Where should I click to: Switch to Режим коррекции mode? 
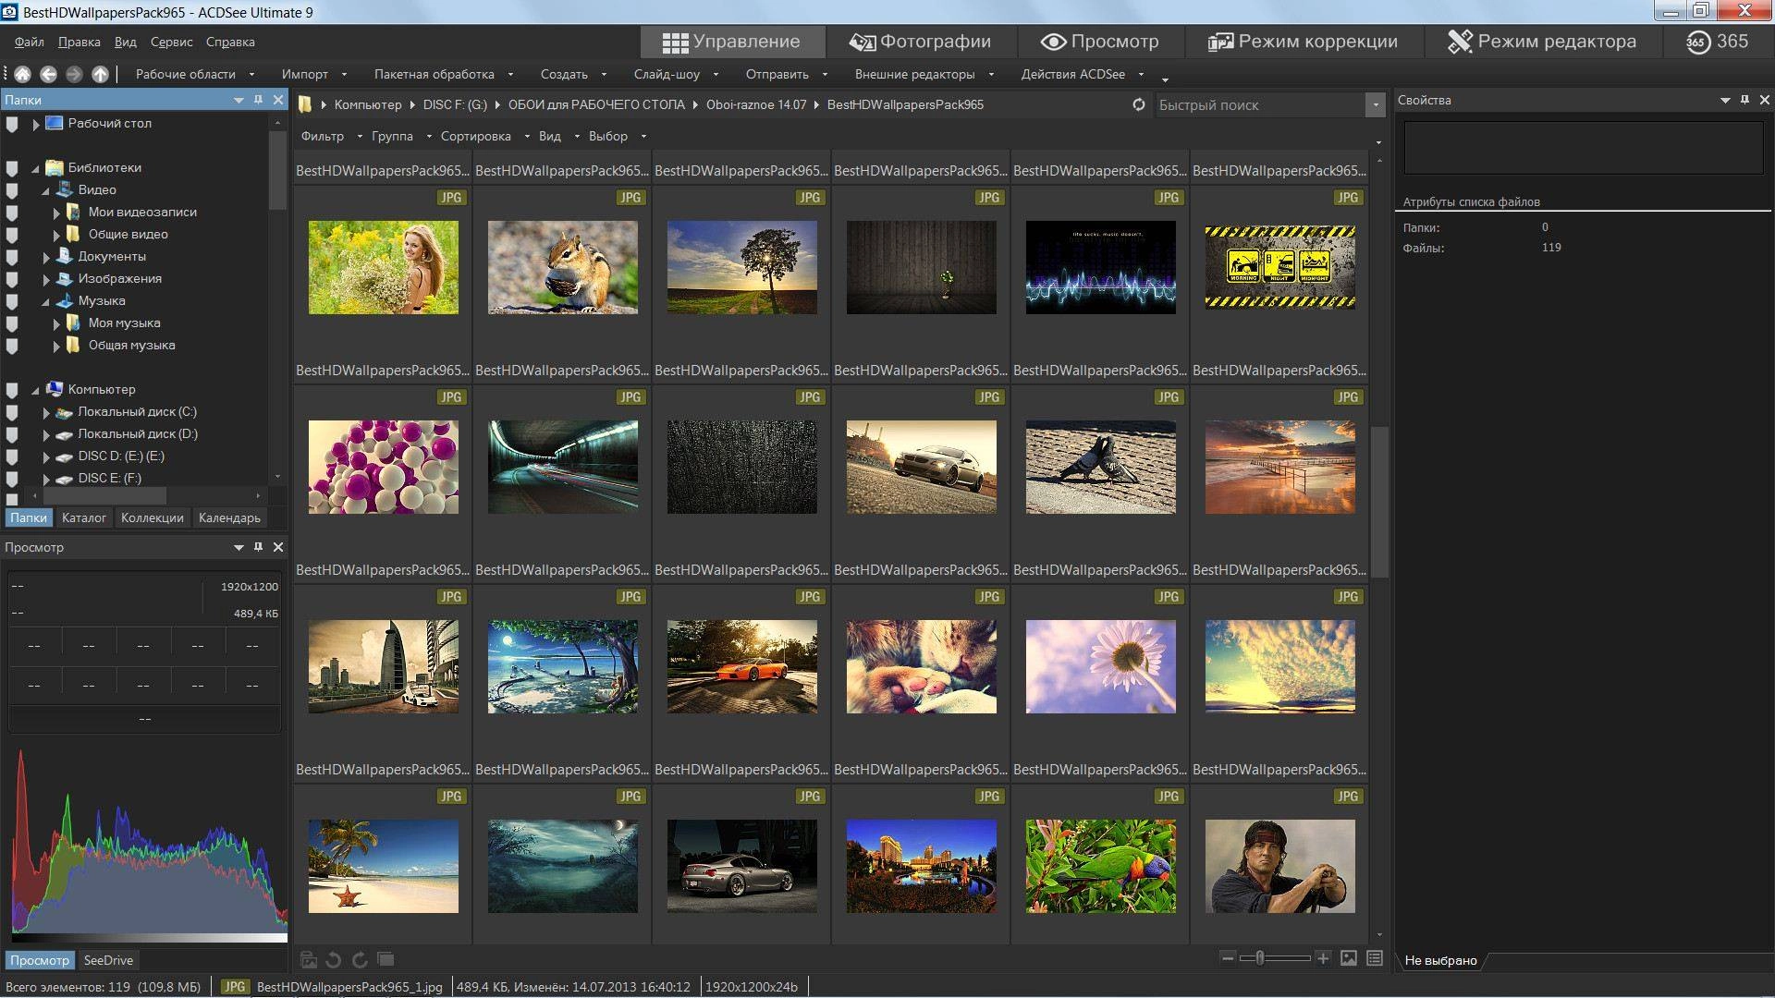(x=1303, y=42)
